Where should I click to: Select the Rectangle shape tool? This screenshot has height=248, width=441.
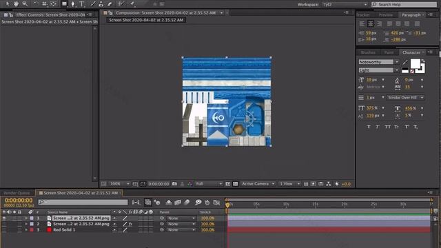click(x=64, y=4)
